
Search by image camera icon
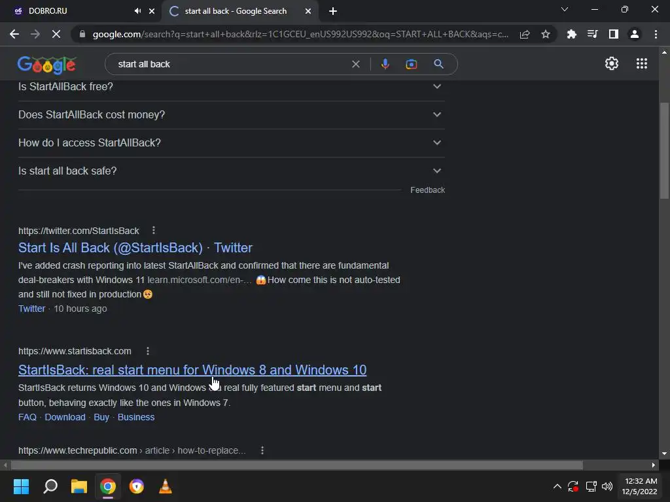(x=411, y=64)
